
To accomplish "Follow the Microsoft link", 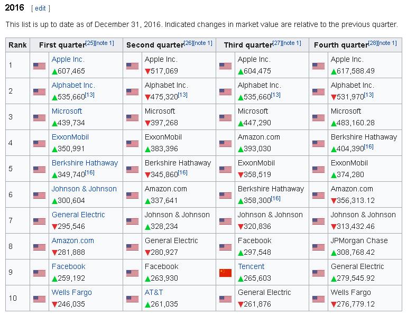I will (x=67, y=111).
